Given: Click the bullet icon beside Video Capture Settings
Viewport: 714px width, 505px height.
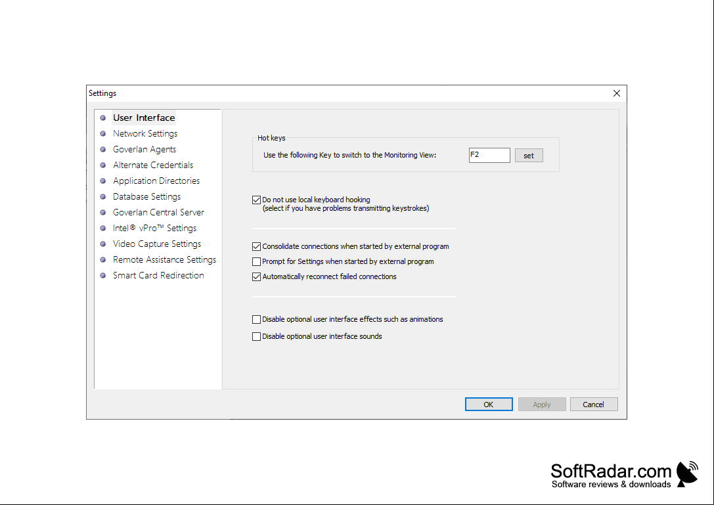Looking at the screenshot, I should [103, 244].
